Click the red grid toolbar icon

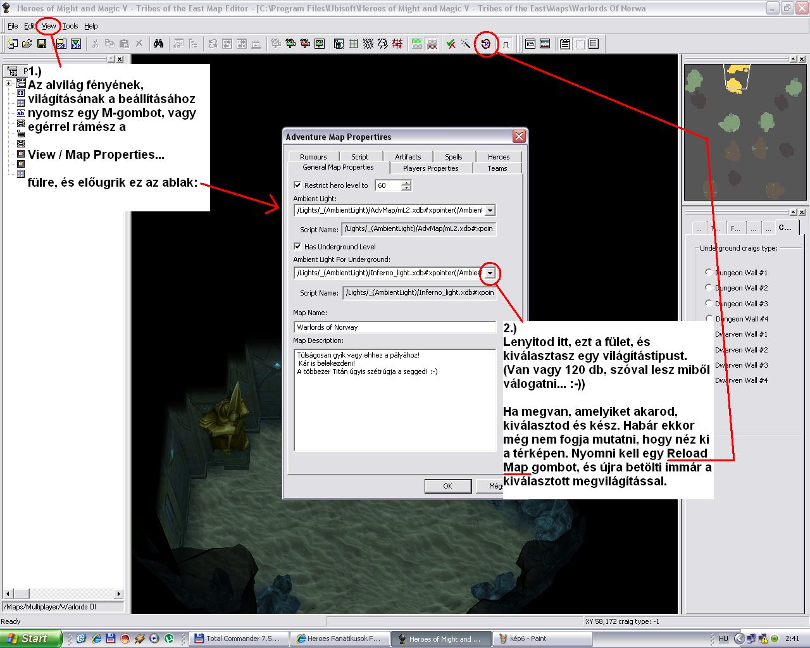click(x=397, y=44)
